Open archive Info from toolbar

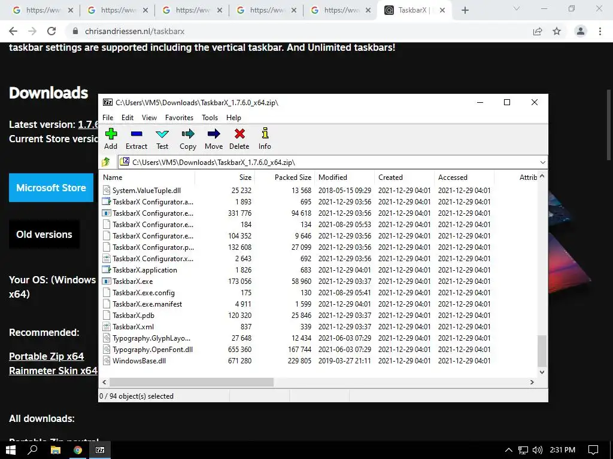click(265, 133)
